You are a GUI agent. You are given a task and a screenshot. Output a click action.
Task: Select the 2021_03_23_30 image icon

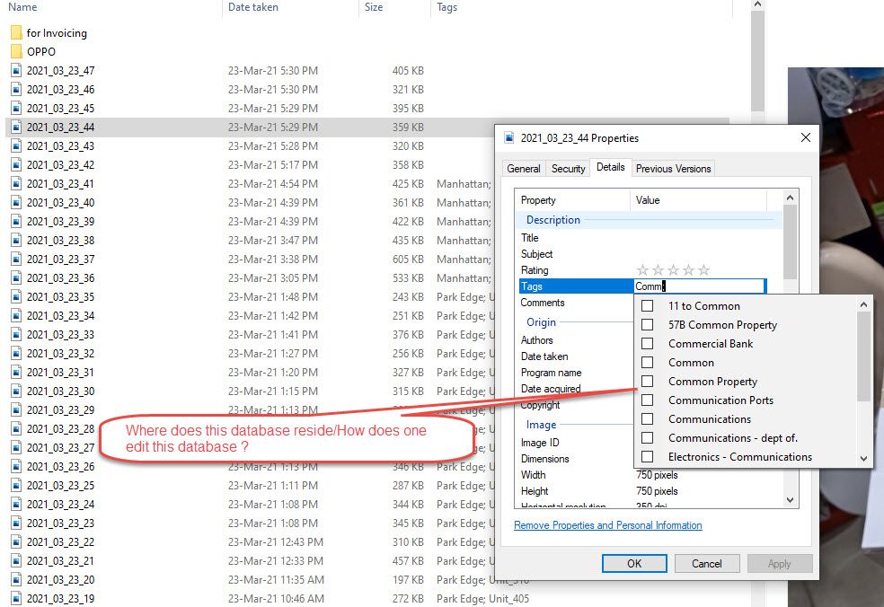[15, 391]
